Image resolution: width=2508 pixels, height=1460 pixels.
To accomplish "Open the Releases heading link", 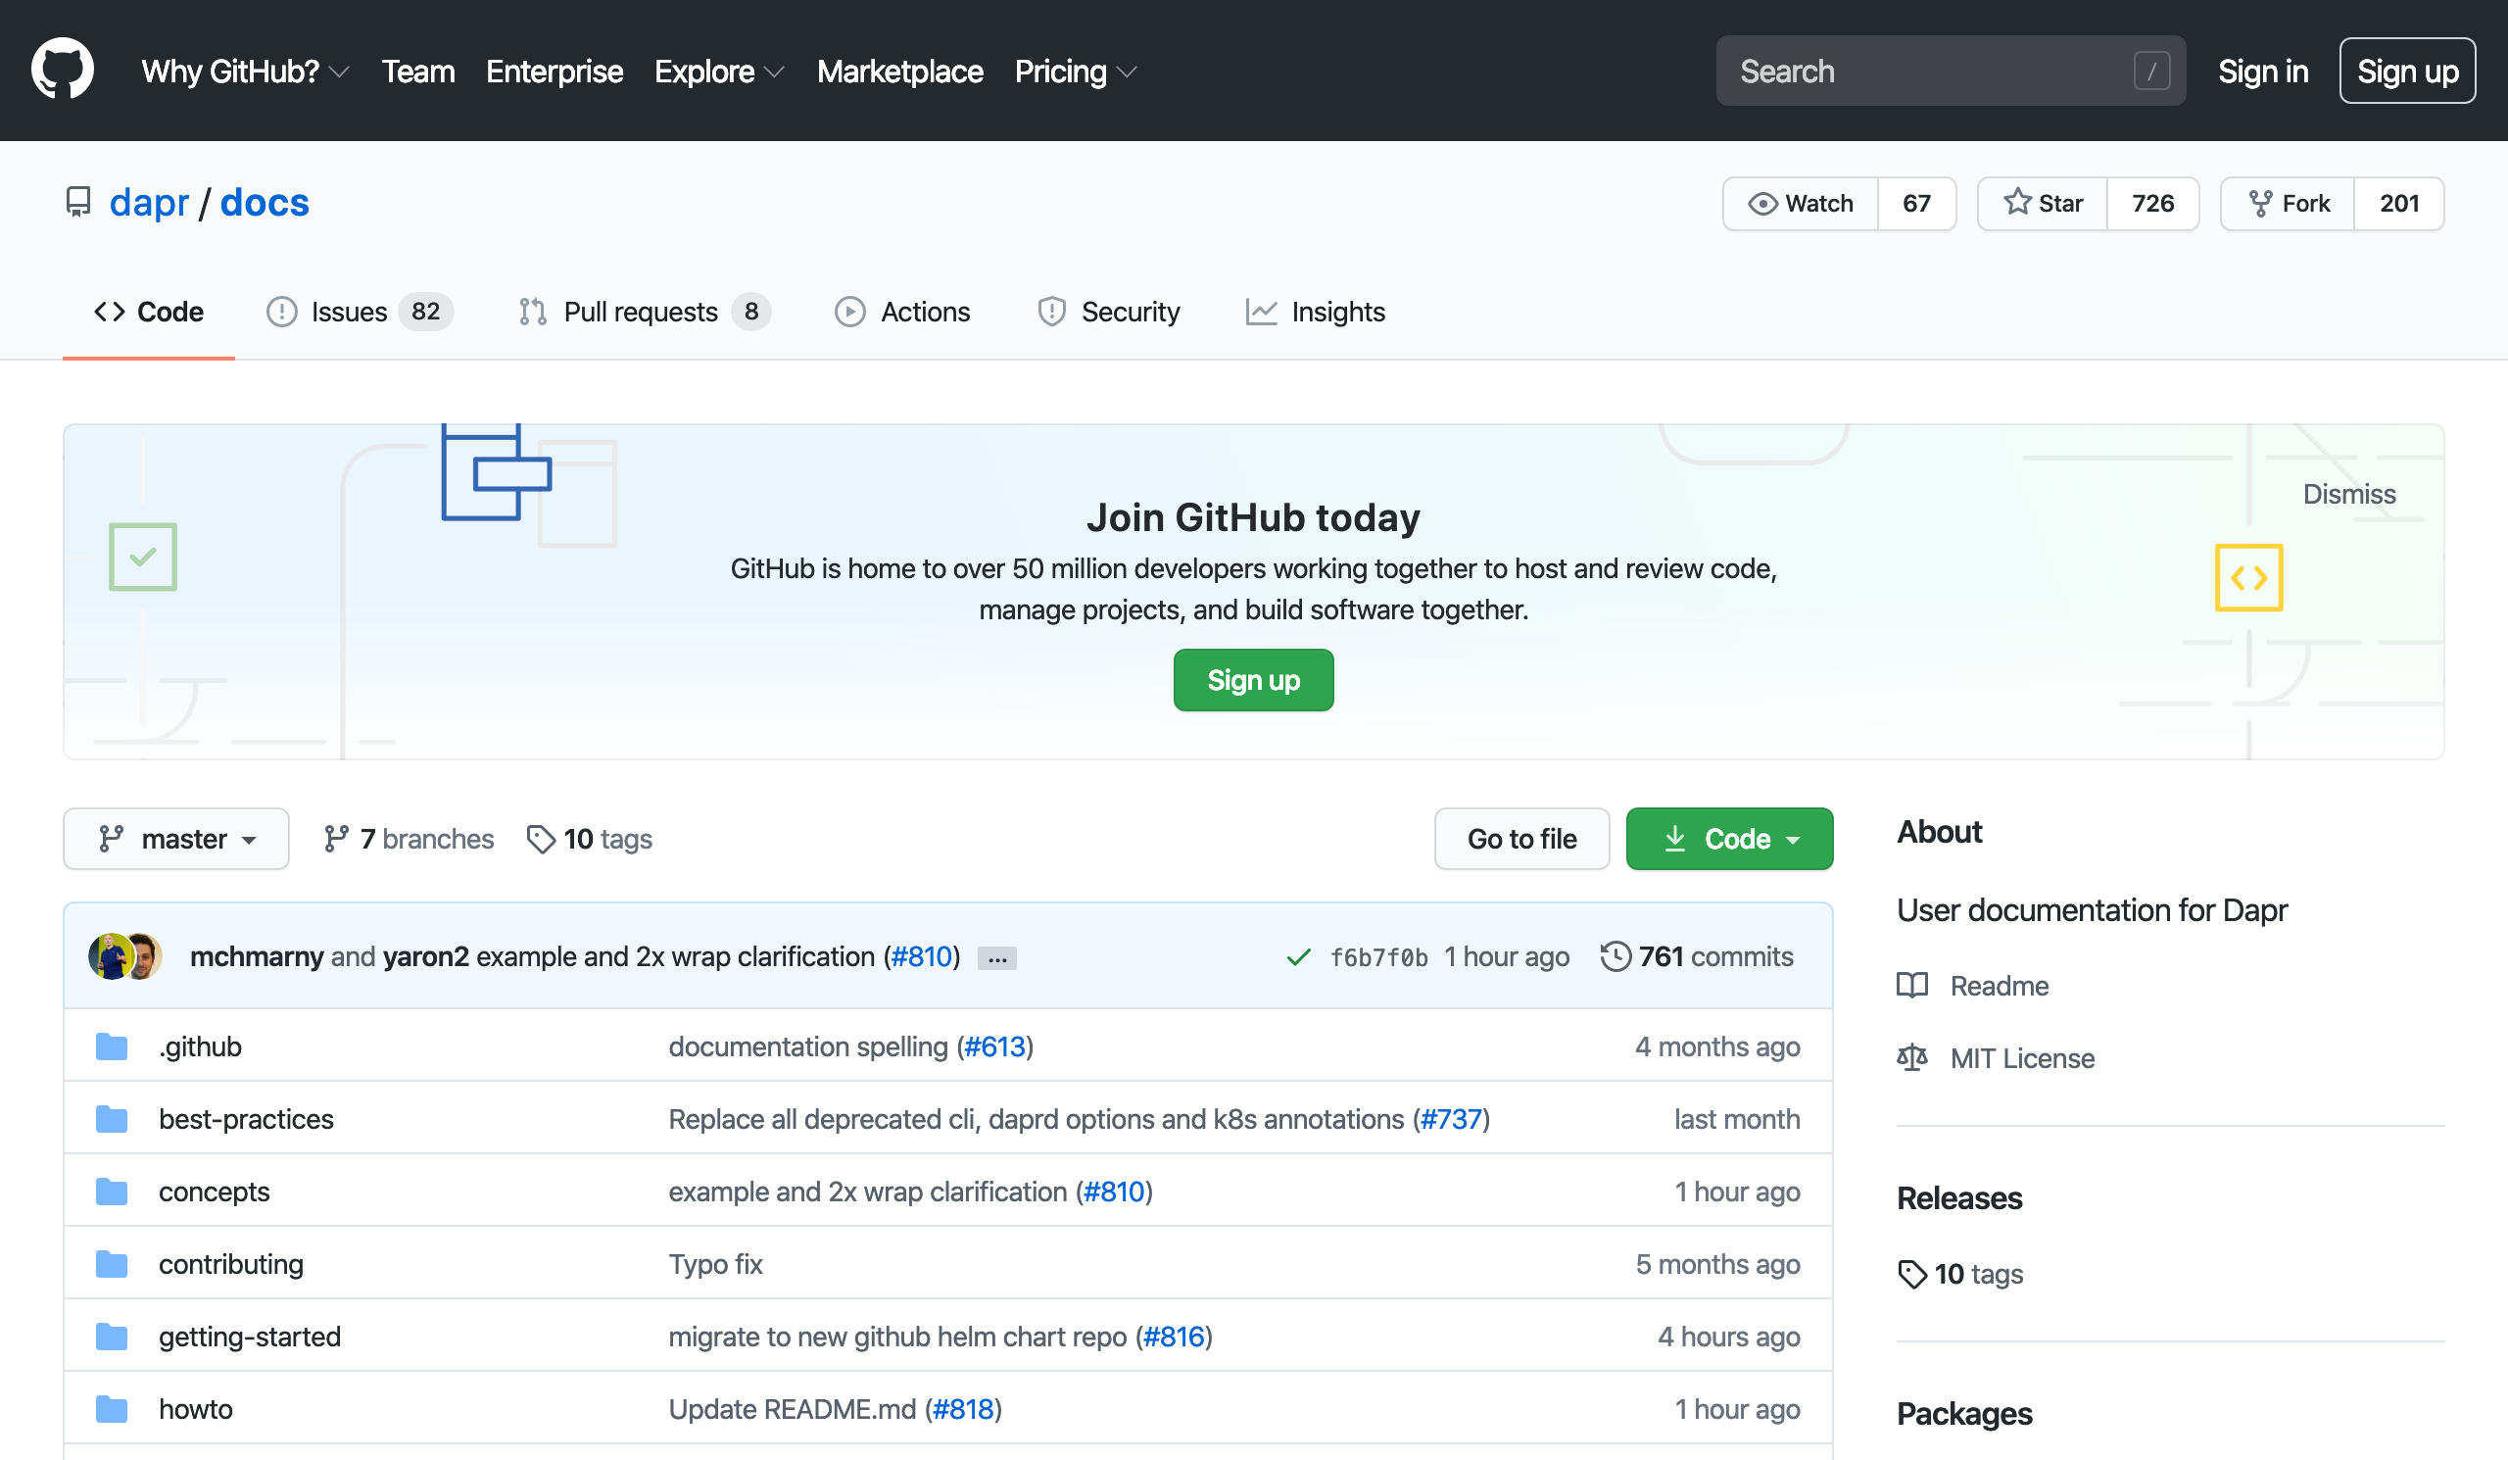I will tap(1958, 1198).
